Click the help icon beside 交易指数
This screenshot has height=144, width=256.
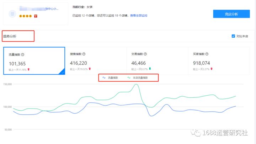click(145, 54)
